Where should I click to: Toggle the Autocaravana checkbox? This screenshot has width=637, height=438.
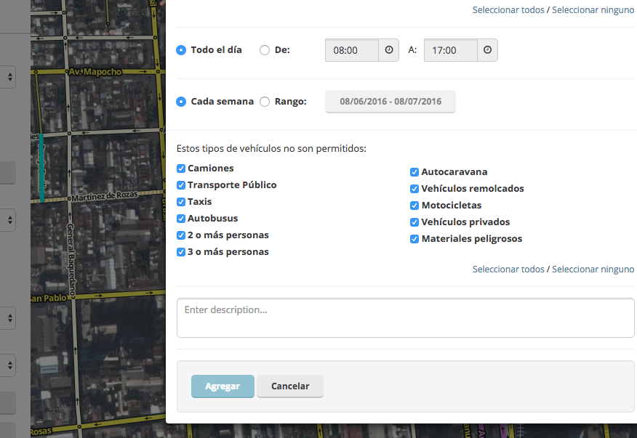tap(414, 172)
